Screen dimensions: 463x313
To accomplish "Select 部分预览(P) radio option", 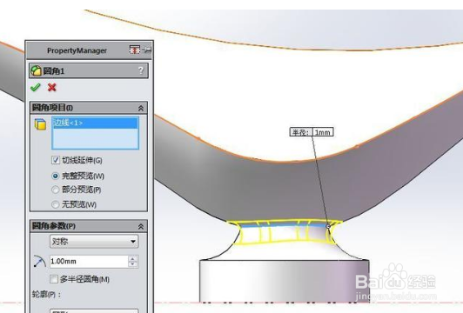I will point(55,190).
